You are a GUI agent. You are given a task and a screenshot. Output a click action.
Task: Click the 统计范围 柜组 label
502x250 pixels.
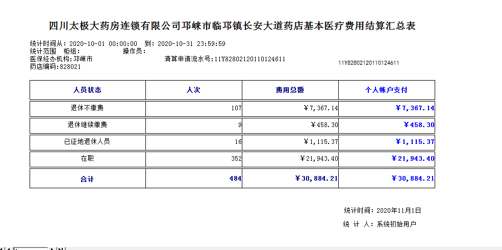coord(55,51)
